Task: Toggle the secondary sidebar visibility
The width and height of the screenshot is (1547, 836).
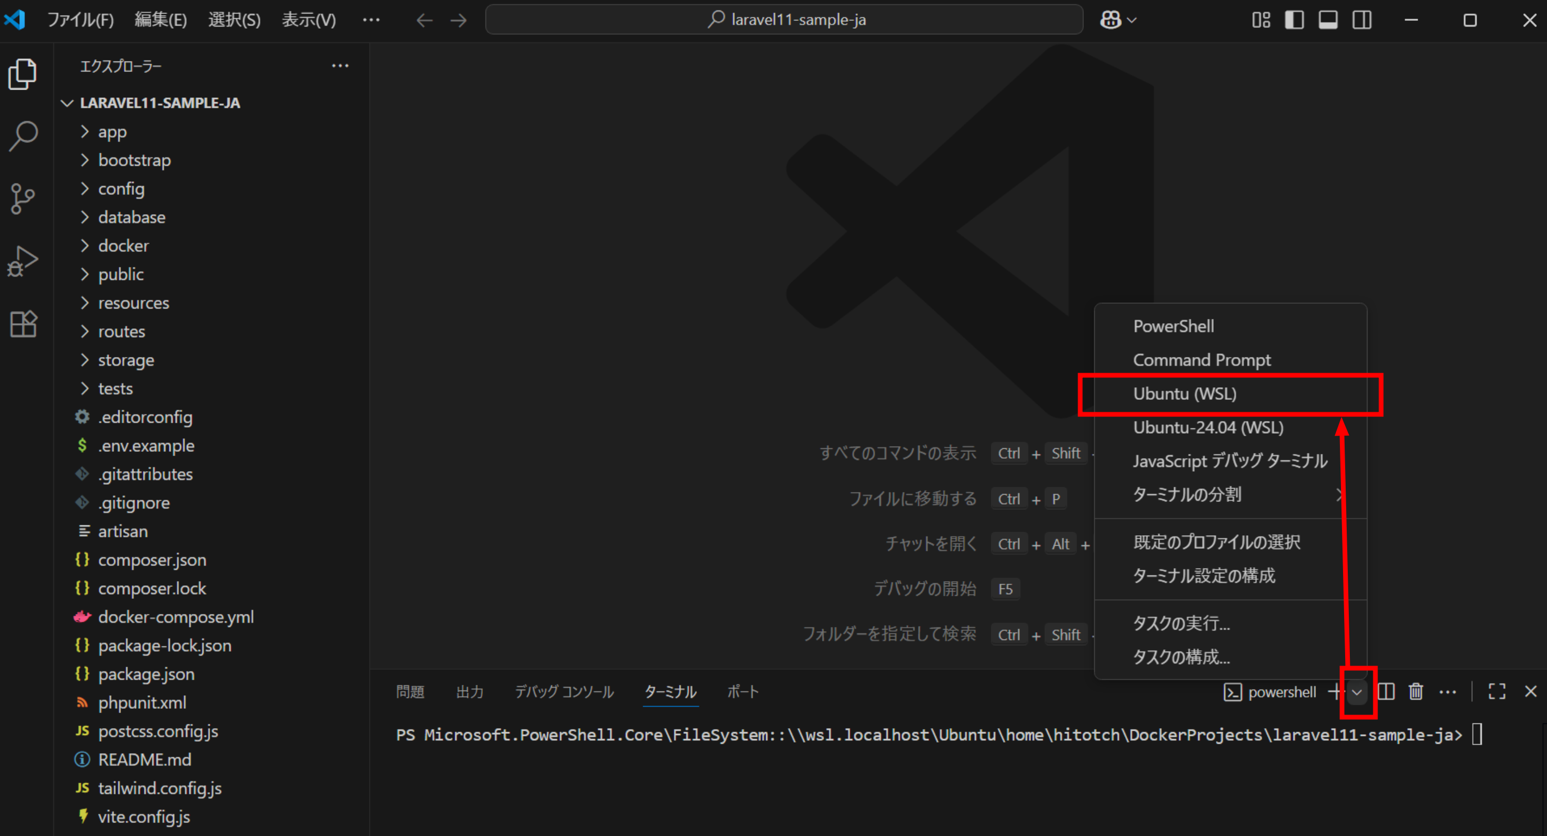Action: 1361,20
